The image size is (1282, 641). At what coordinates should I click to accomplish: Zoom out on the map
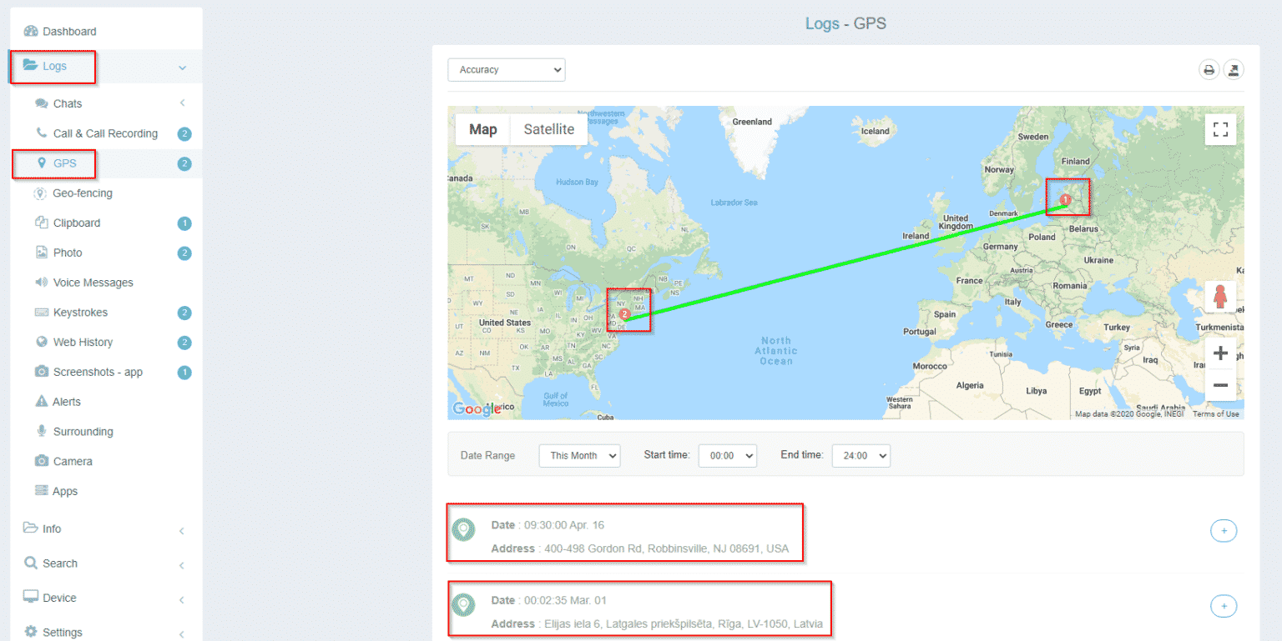pos(1220,385)
